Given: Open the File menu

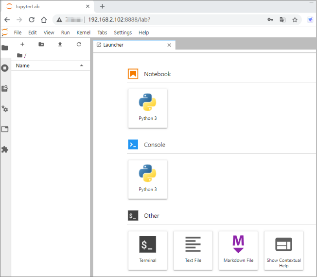Looking at the screenshot, I should (x=18, y=33).
